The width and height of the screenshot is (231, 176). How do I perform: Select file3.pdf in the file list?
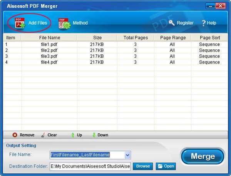coord(50,56)
